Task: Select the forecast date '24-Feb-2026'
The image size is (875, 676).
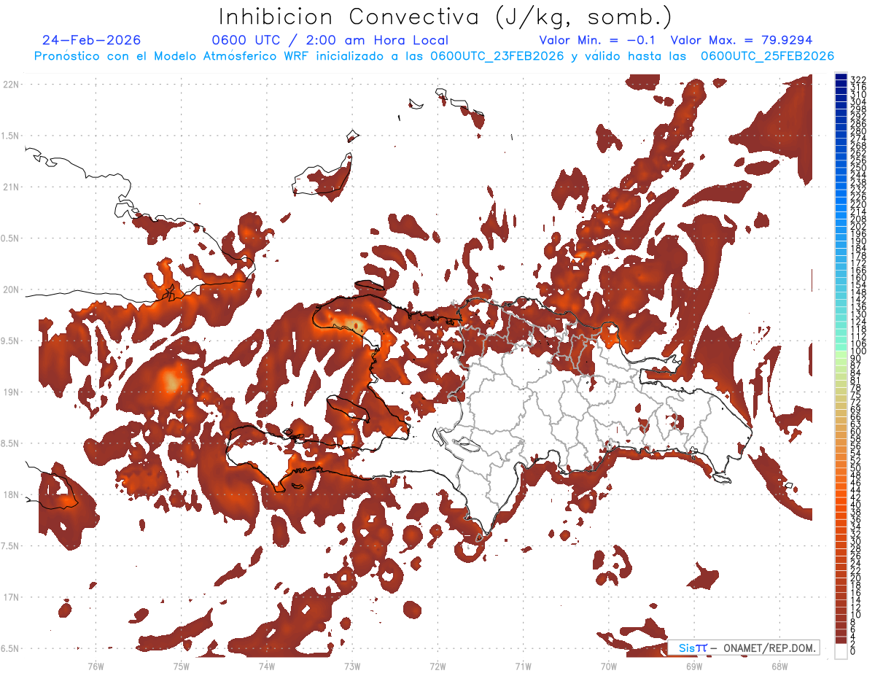Action: point(91,40)
